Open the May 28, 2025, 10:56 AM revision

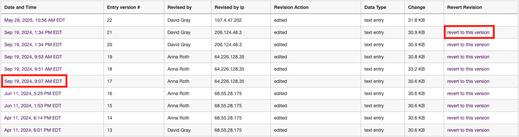pos(35,20)
